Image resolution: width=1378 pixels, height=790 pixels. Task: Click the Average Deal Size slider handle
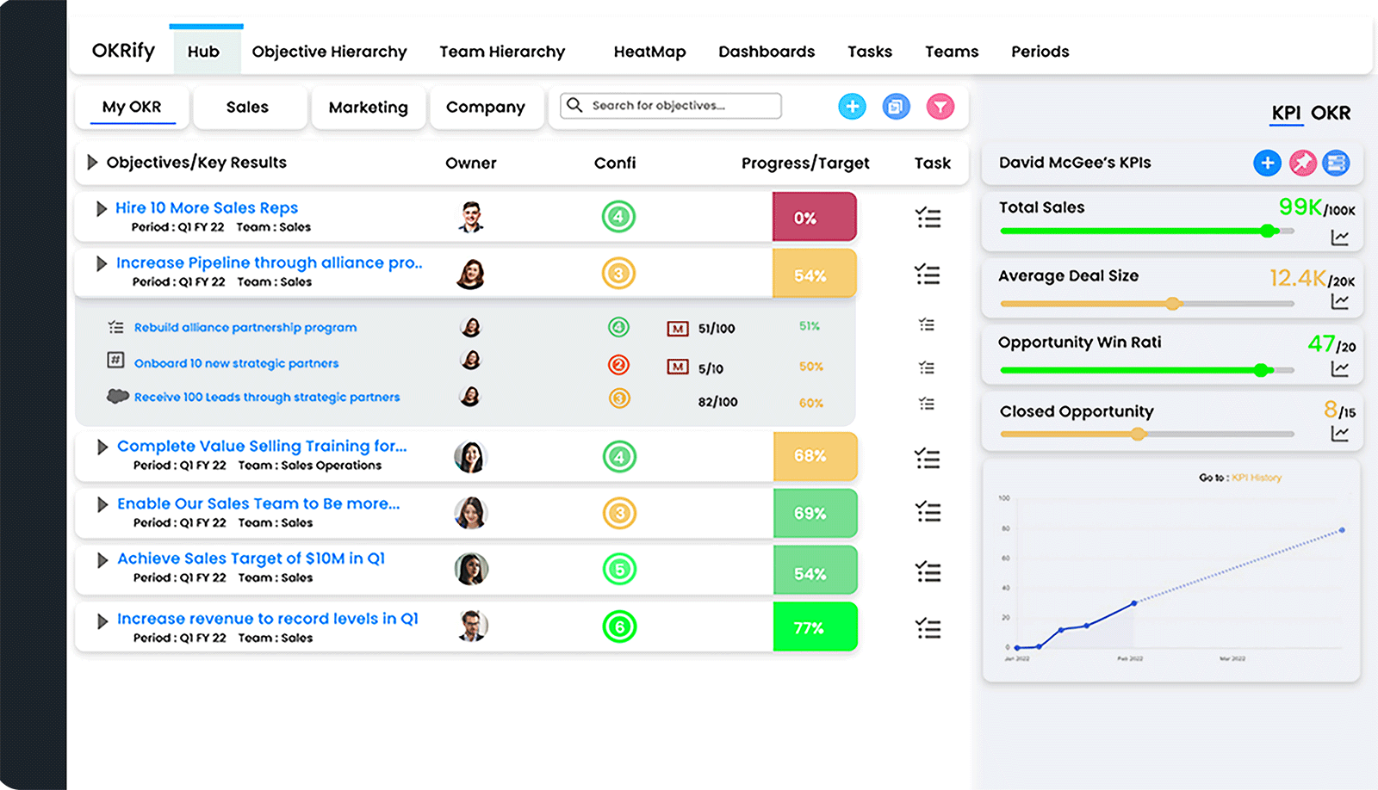1172,303
